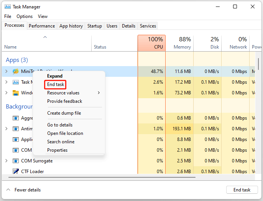Switch to the Users tab
Viewport: 263px width, 201px height.
click(x=112, y=26)
